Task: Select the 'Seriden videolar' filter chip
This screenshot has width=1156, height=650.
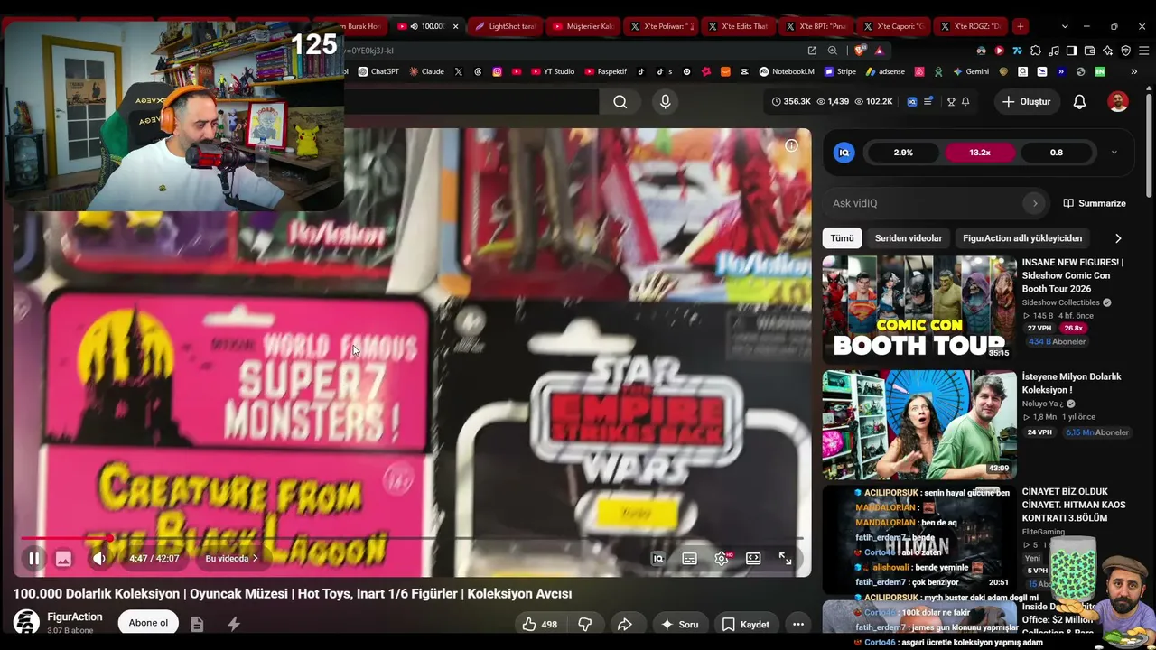Action: 909,238
